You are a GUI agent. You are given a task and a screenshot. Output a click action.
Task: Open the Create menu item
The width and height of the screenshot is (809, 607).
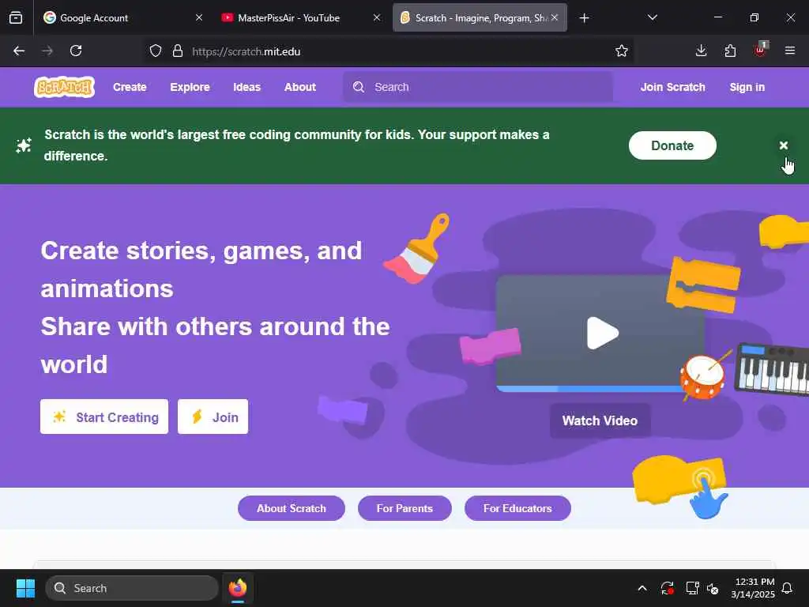130,87
